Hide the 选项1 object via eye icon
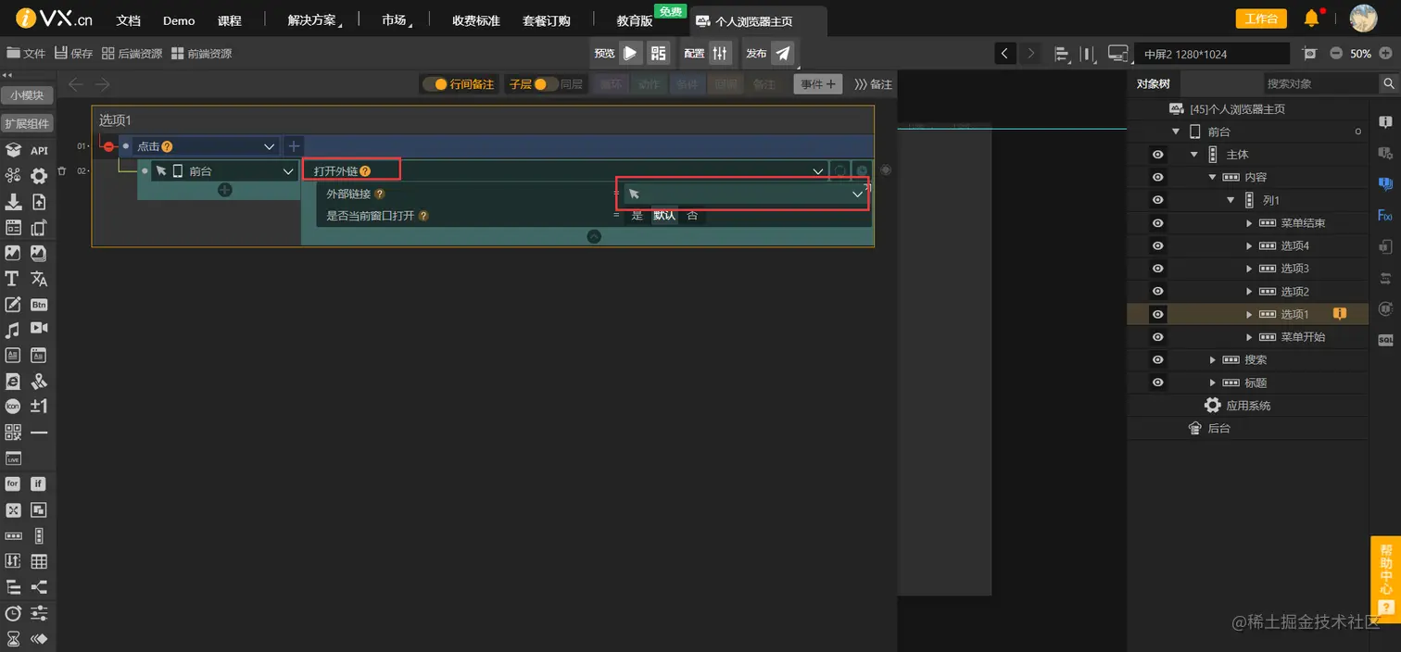 (x=1157, y=315)
